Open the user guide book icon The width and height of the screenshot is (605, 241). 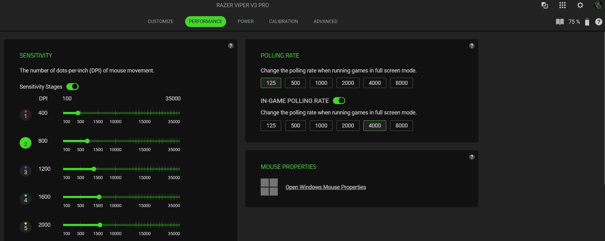click(560, 22)
